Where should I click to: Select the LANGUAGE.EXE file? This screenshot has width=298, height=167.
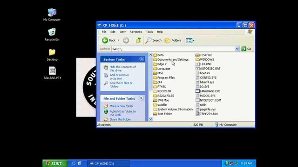pos(208,91)
